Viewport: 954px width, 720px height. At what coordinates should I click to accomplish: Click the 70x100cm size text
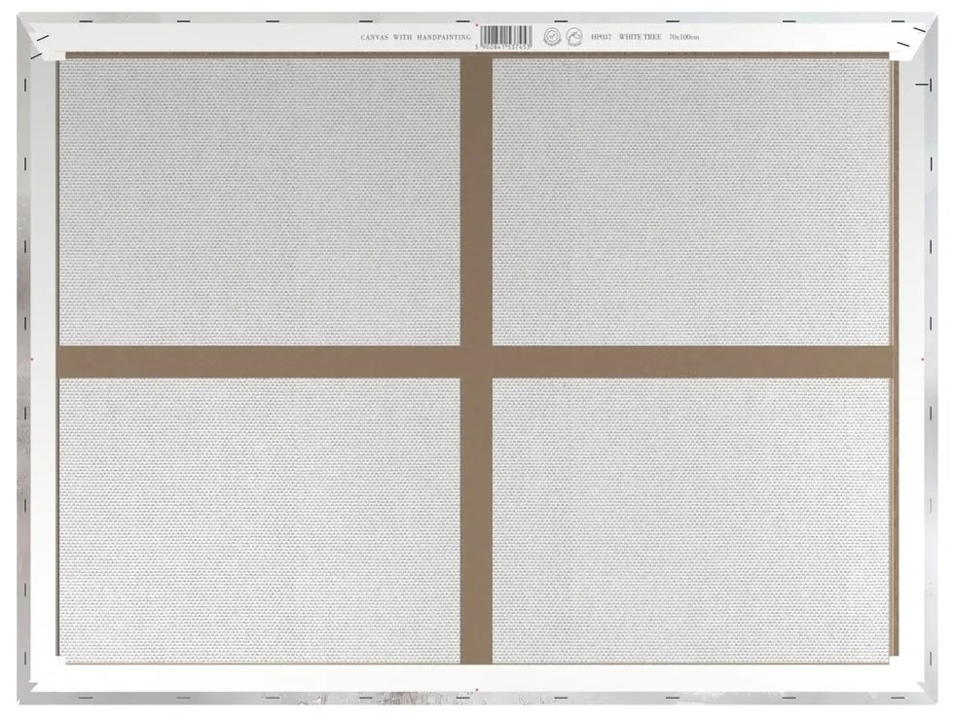point(682,37)
